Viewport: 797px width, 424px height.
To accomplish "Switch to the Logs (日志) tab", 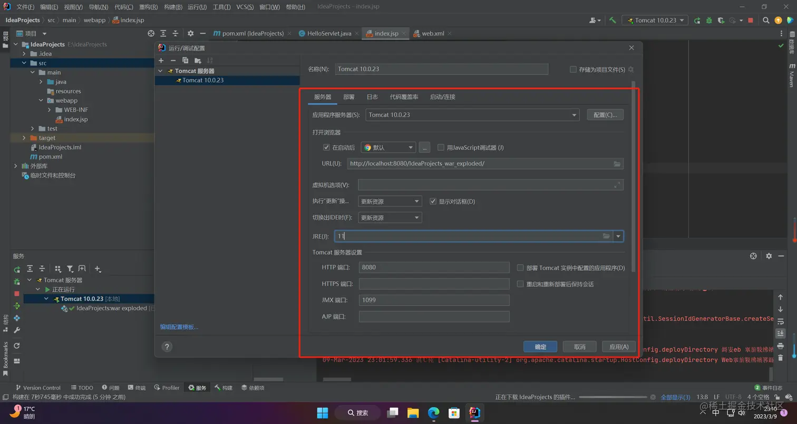I will [x=372, y=97].
